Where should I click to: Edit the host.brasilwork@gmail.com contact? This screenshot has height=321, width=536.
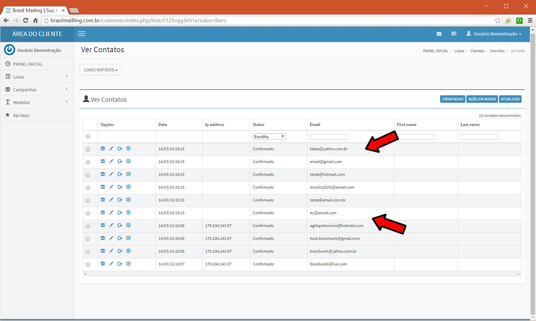tap(111, 238)
